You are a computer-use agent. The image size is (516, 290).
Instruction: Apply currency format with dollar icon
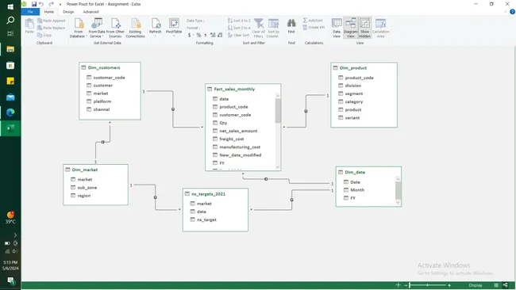189,35
